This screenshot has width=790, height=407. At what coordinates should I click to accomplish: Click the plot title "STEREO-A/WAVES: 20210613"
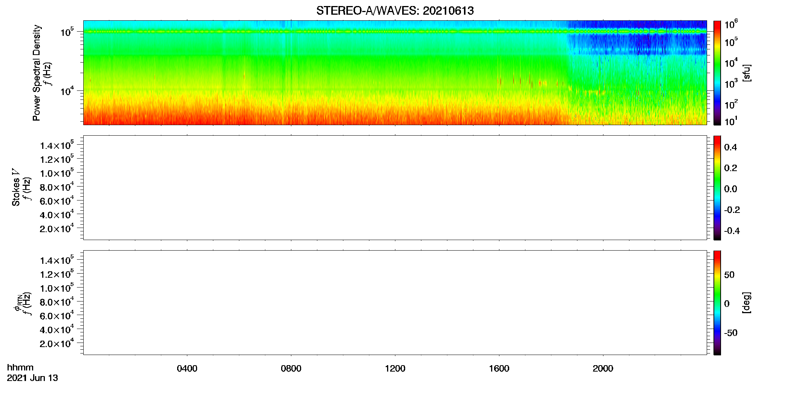pos(395,11)
